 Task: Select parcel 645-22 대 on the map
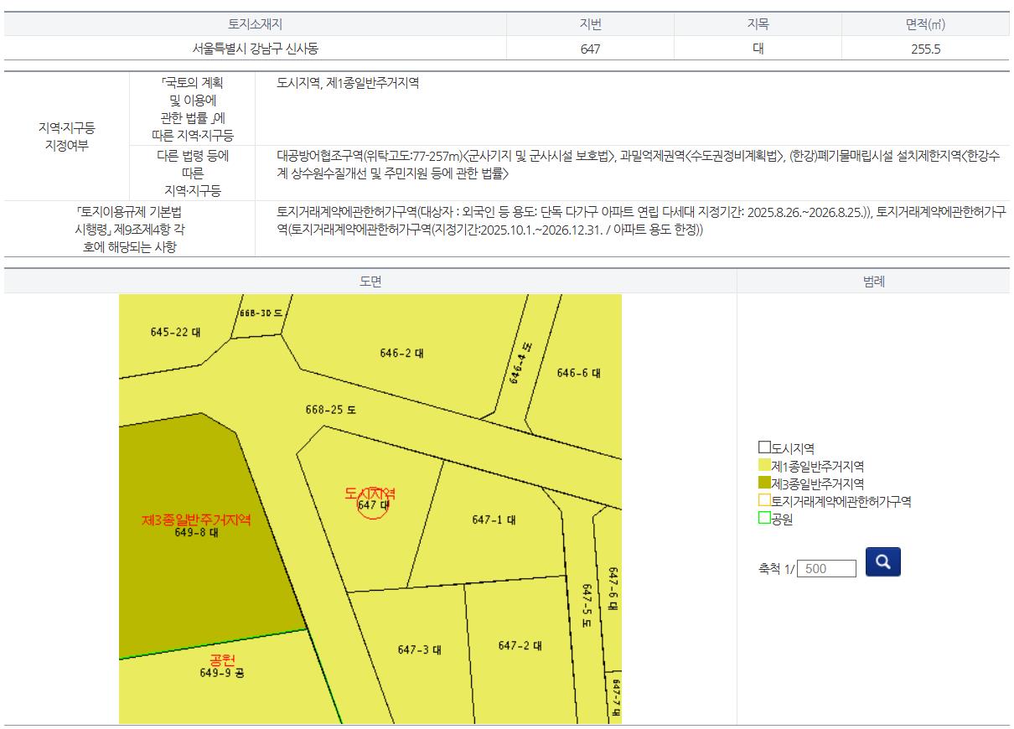175,332
